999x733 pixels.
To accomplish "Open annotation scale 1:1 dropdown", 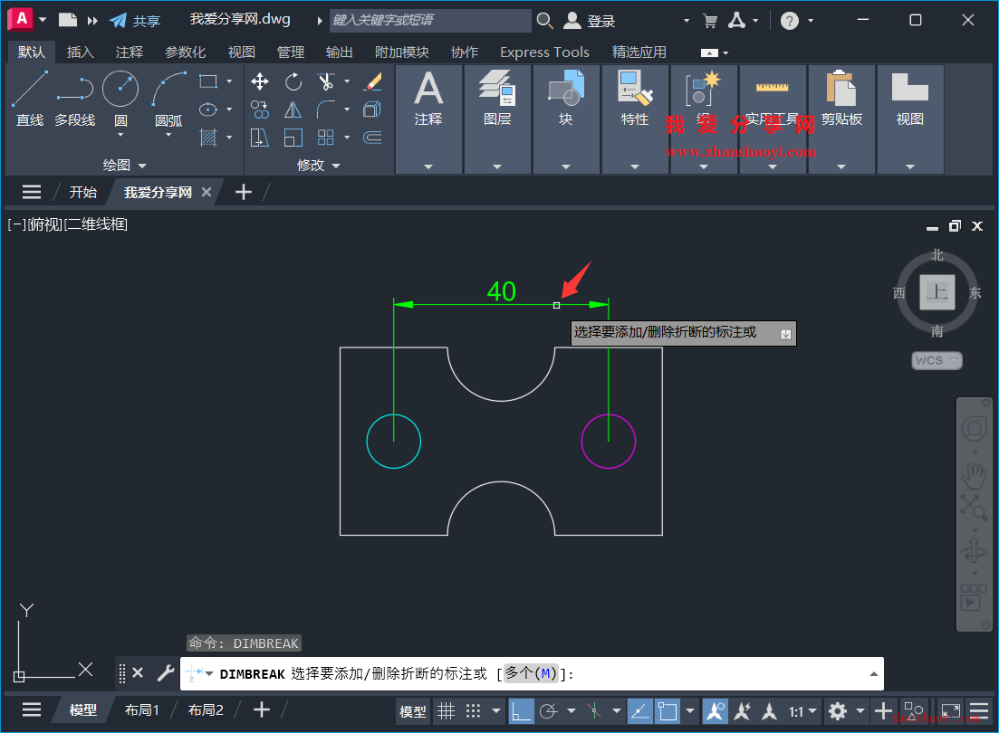I will click(x=802, y=710).
